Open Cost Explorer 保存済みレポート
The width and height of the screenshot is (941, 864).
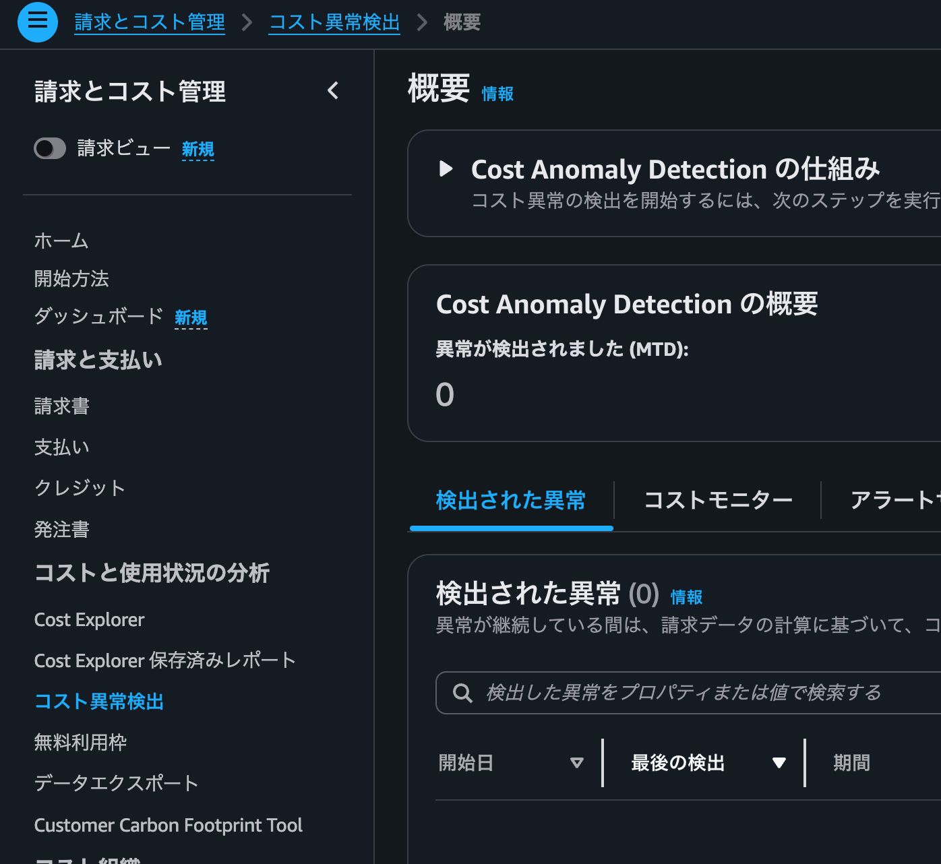(164, 660)
